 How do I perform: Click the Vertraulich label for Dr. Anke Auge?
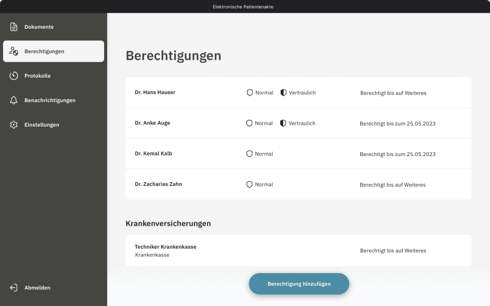302,123
